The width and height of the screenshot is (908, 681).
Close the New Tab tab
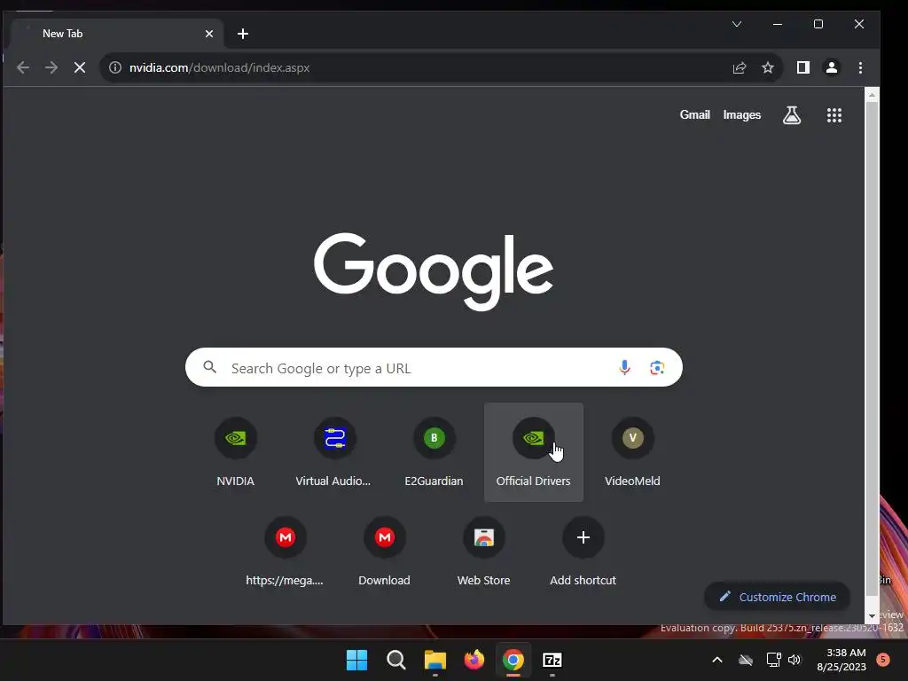point(209,35)
